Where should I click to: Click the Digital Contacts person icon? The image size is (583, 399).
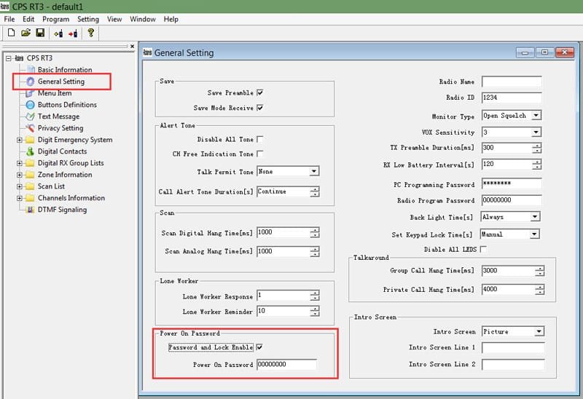30,151
